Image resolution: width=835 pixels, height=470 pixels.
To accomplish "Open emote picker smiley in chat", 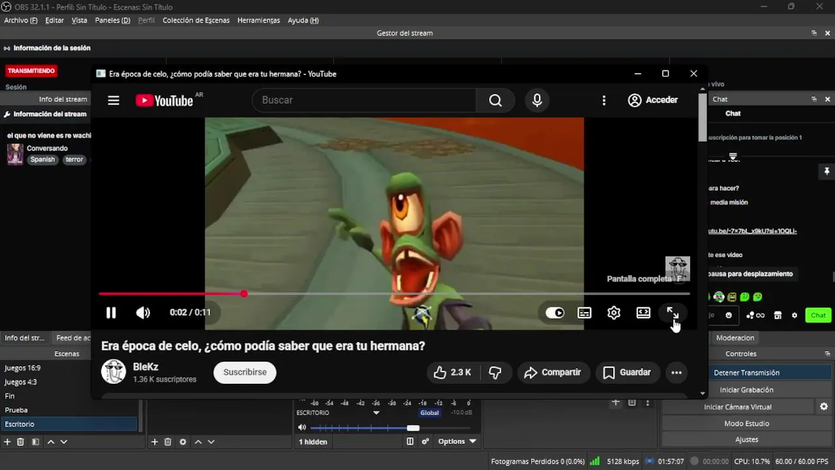I will click(x=729, y=315).
